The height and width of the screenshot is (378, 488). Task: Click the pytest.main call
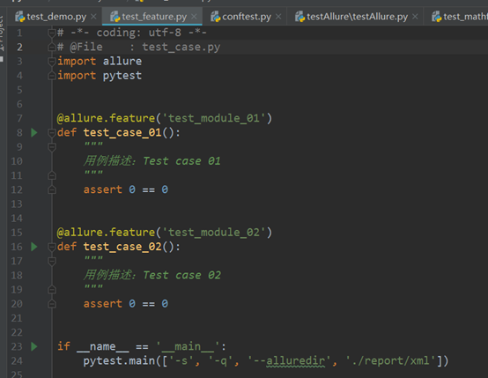(x=265, y=361)
